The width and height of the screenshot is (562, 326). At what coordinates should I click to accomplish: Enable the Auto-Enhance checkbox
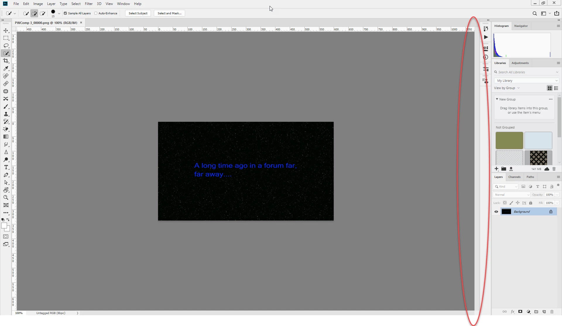96,13
